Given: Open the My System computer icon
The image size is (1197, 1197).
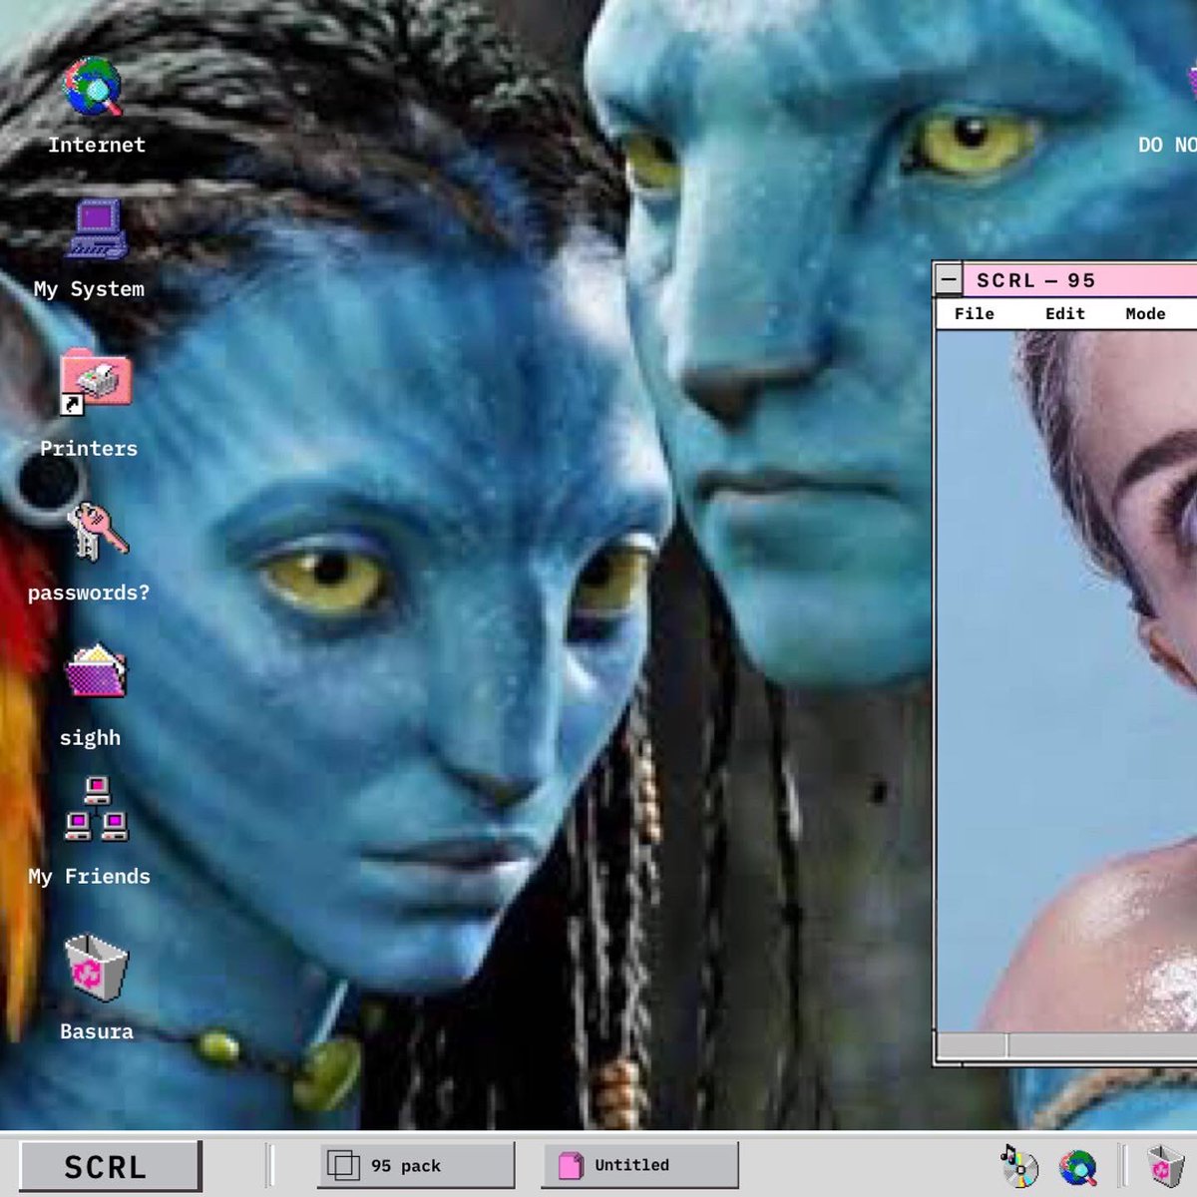Looking at the screenshot, I should [98, 229].
